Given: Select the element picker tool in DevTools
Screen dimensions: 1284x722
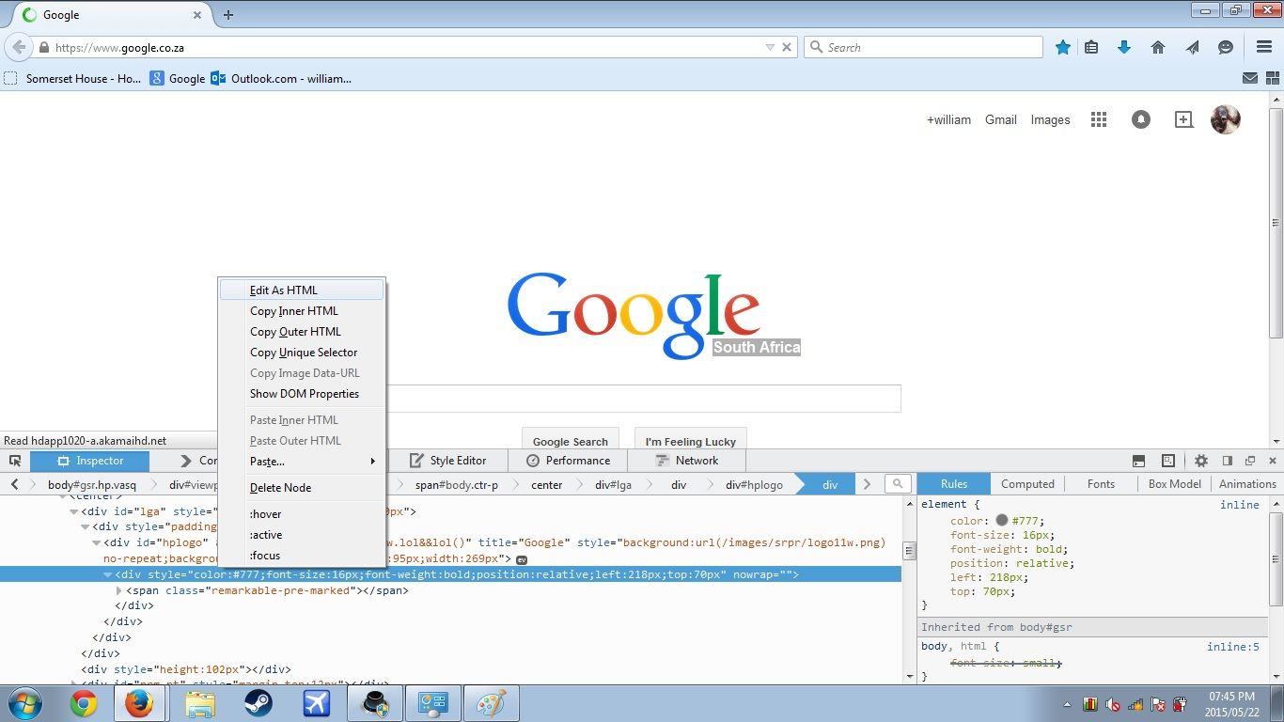Looking at the screenshot, I should pyautogui.click(x=15, y=461).
